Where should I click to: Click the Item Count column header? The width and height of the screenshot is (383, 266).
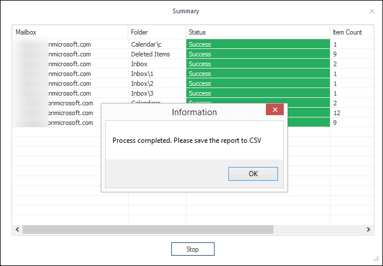point(352,32)
